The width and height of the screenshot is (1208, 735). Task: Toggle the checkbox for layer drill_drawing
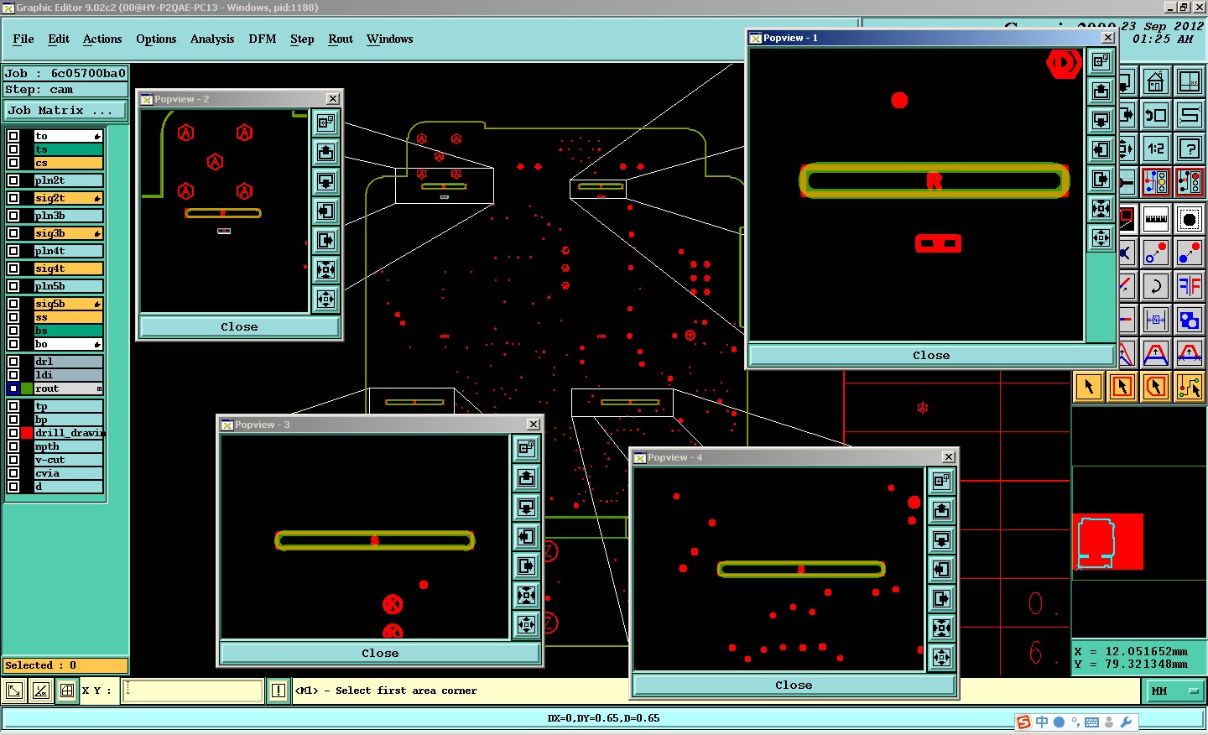pos(13,433)
